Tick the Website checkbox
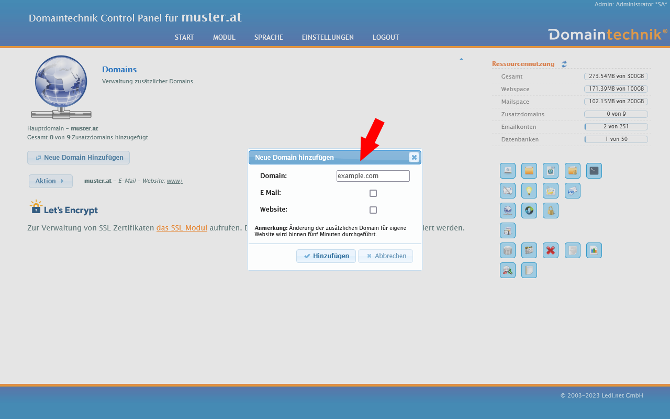 point(373,210)
